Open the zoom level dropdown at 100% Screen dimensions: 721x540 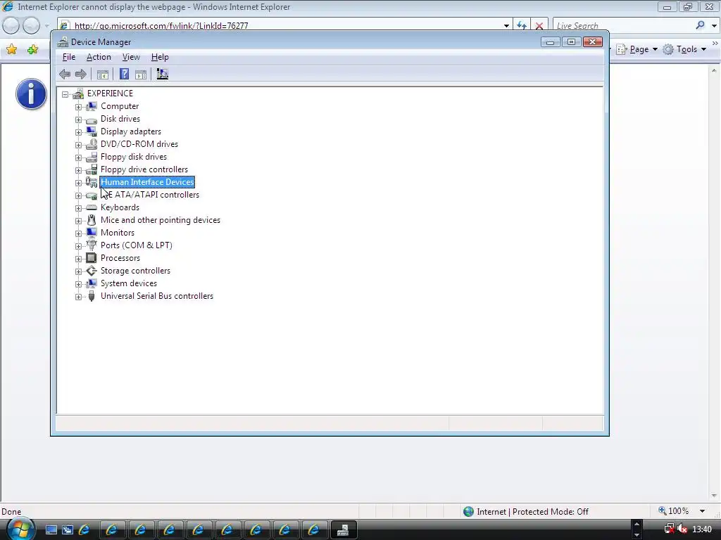[702, 511]
